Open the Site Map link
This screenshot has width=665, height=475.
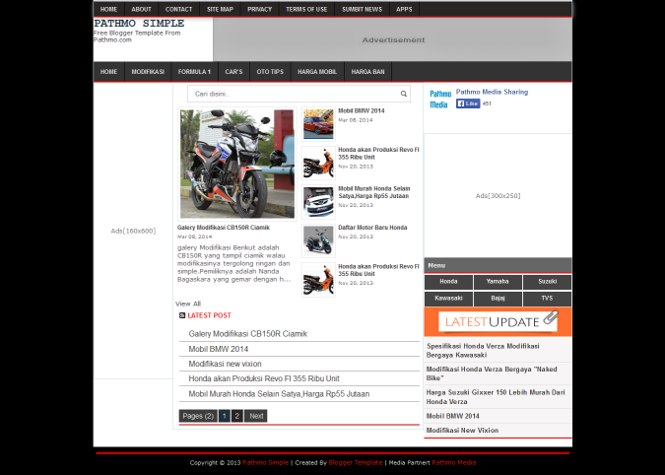point(220,9)
